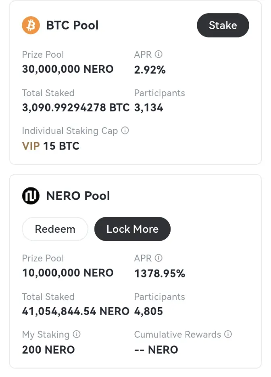The image size is (271, 377).
Task: Open My Staking info icon
Action: click(x=77, y=334)
